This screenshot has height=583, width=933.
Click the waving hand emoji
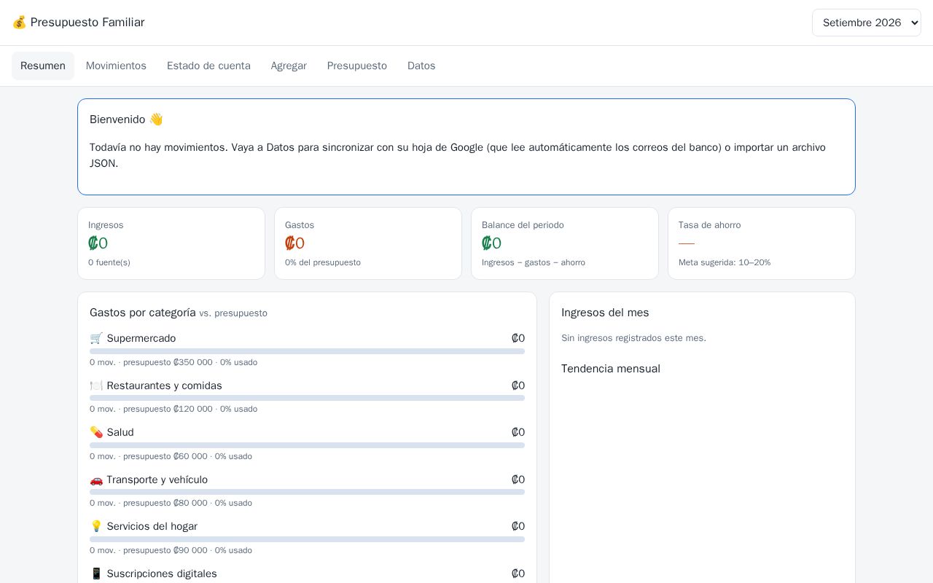pyautogui.click(x=156, y=120)
